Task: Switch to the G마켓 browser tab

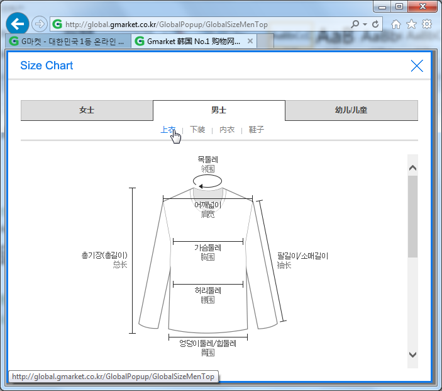Action: tap(68, 41)
